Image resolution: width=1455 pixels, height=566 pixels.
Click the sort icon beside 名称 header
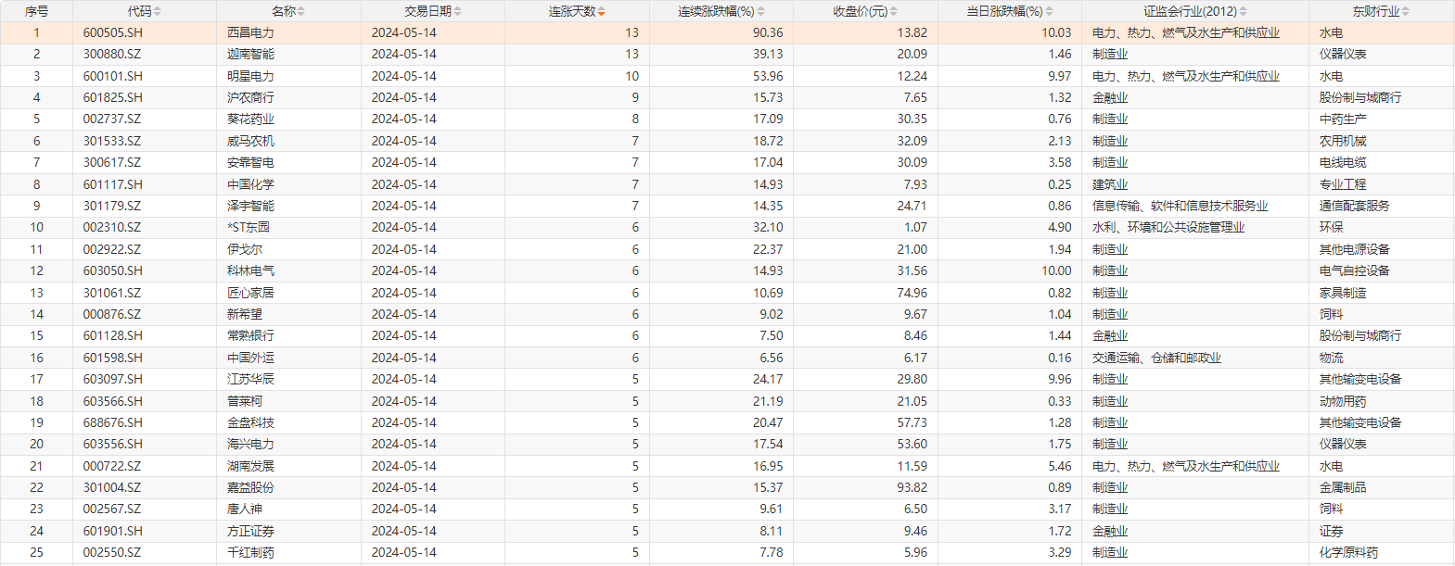[301, 11]
